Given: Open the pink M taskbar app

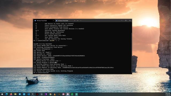Looking at the screenshot, I should pos(63,94).
